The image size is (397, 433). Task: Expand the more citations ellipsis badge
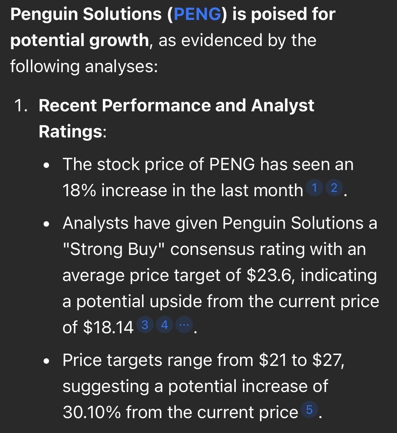(x=184, y=325)
